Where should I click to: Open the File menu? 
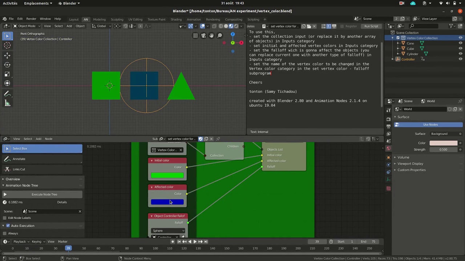11,19
